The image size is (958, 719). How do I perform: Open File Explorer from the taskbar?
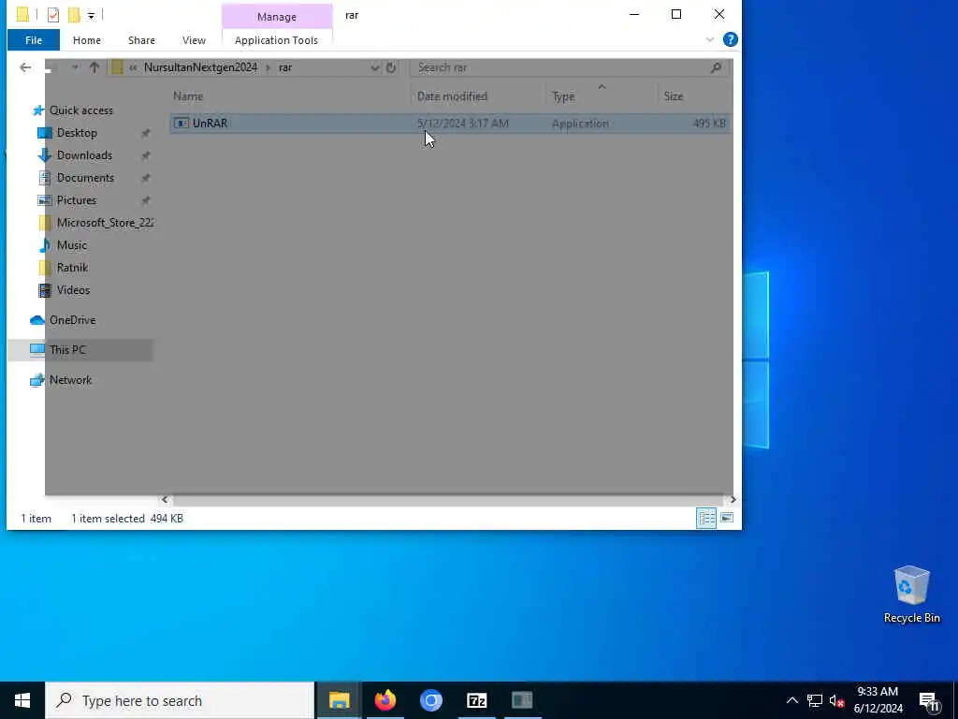coord(339,700)
